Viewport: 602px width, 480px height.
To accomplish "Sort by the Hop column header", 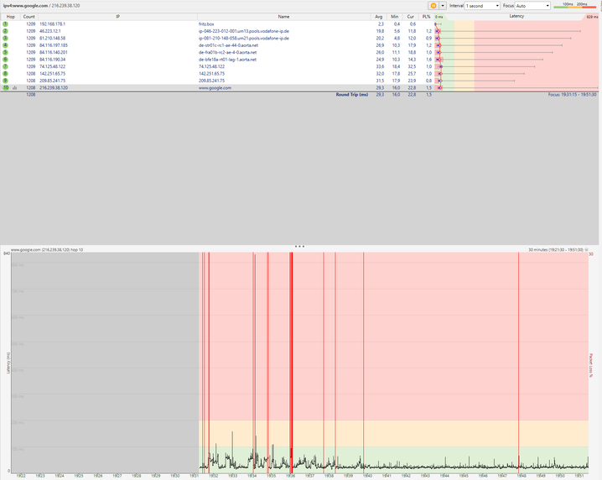I will 10,17.
